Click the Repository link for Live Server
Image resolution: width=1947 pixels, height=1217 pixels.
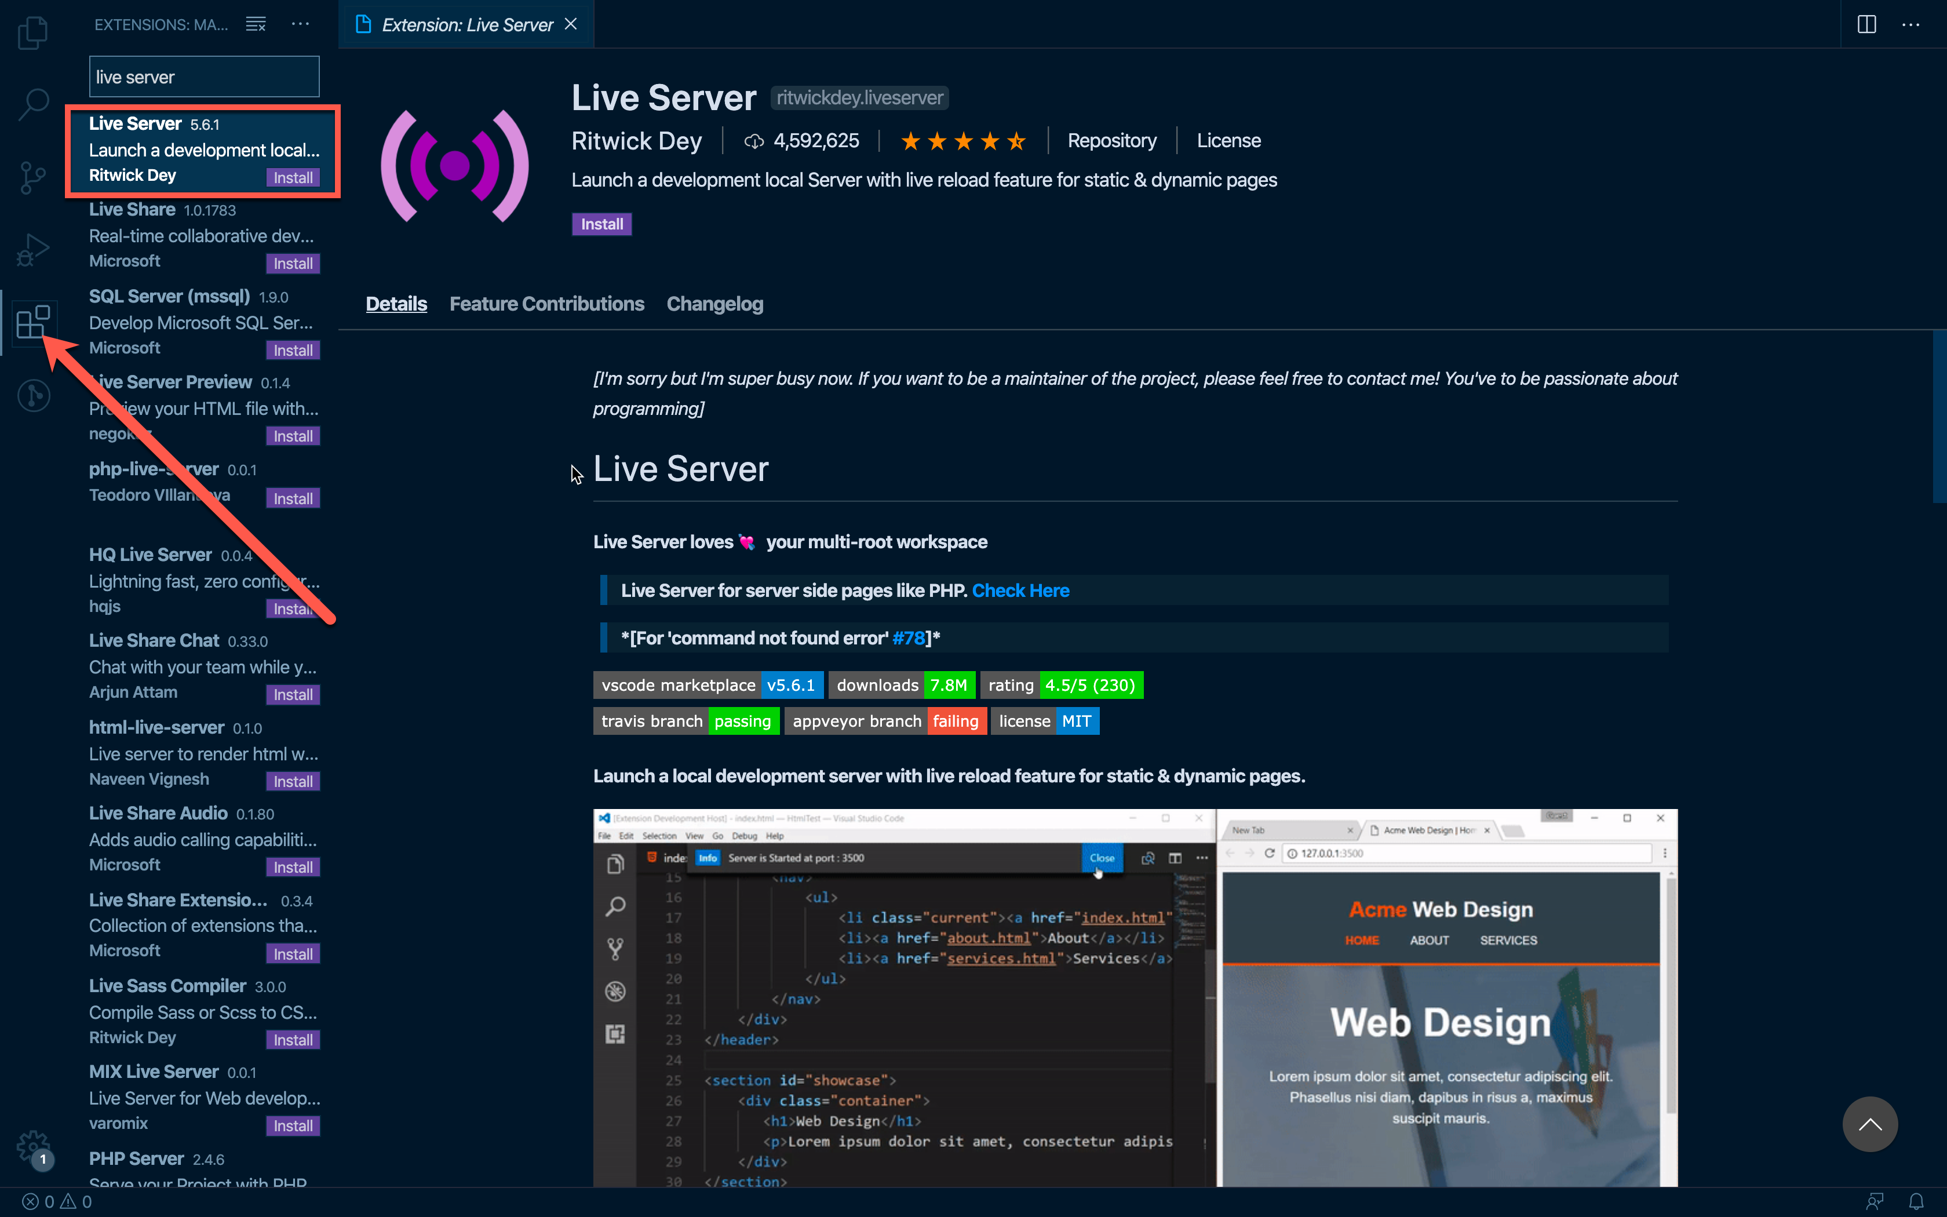[1111, 139]
